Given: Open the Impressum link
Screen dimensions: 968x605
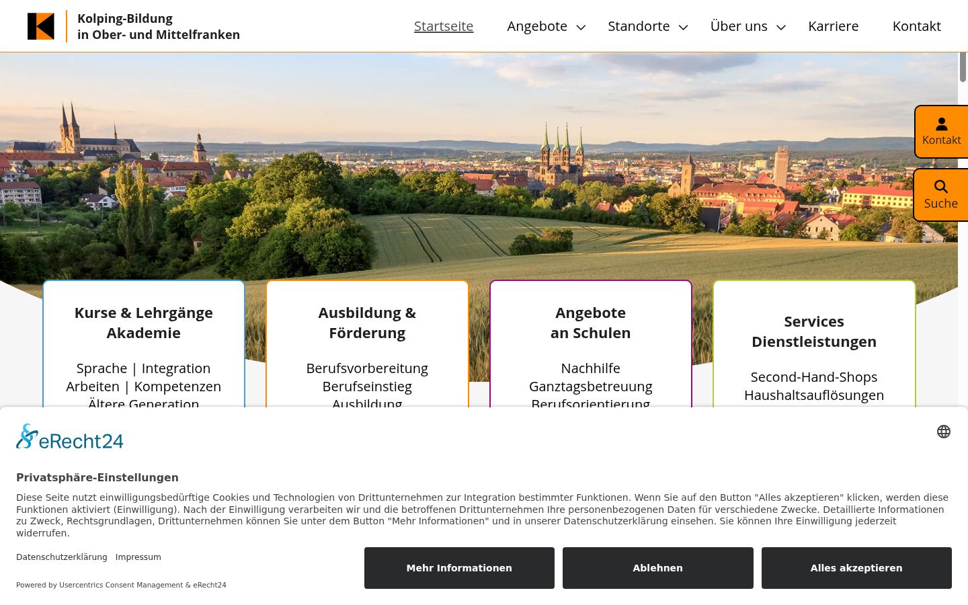Looking at the screenshot, I should [x=138, y=557].
